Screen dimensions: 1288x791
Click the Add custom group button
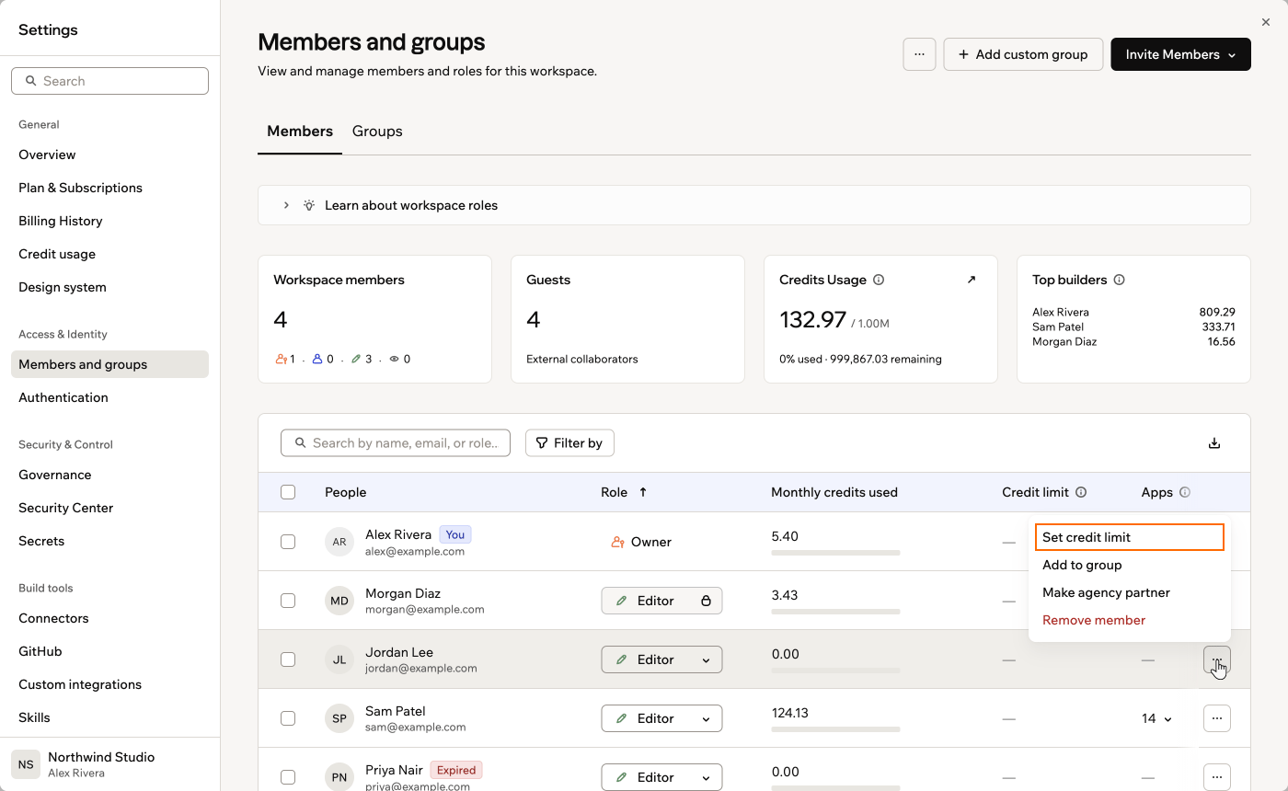[1023, 54]
